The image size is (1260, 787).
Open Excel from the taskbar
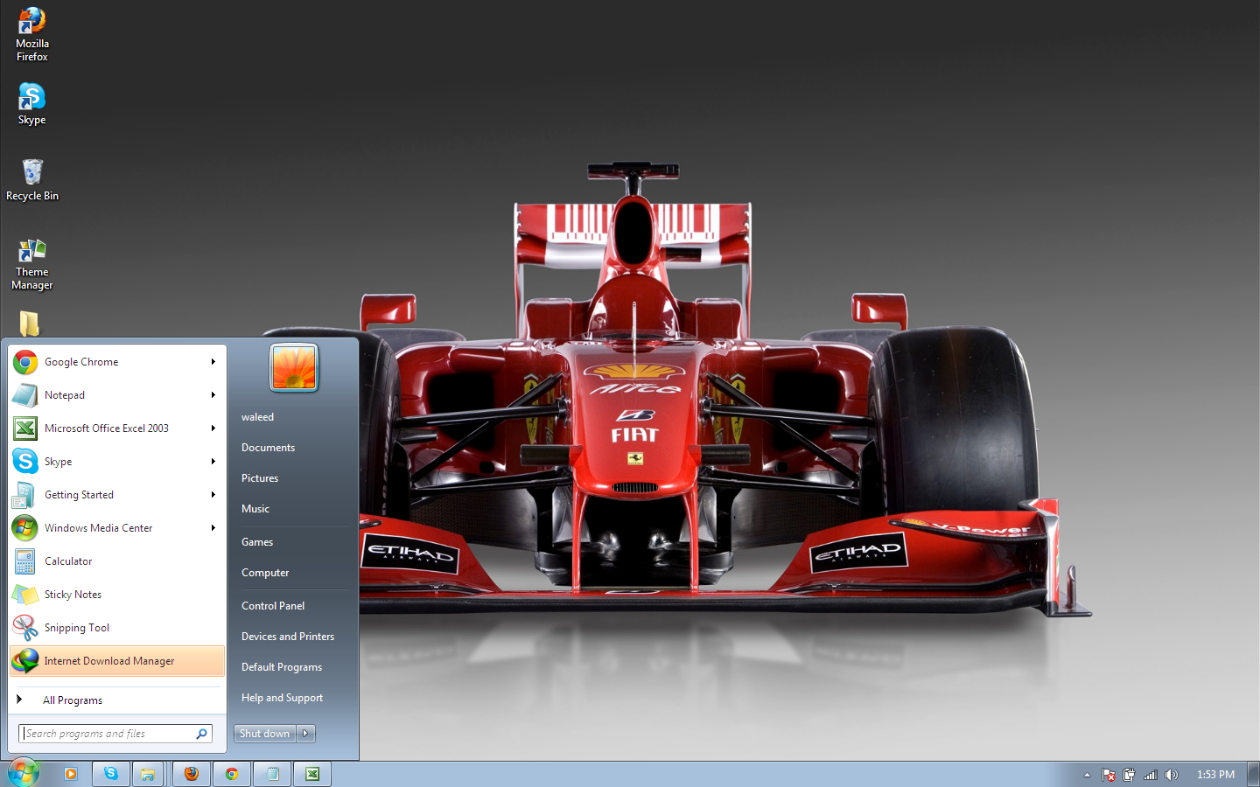click(x=312, y=774)
